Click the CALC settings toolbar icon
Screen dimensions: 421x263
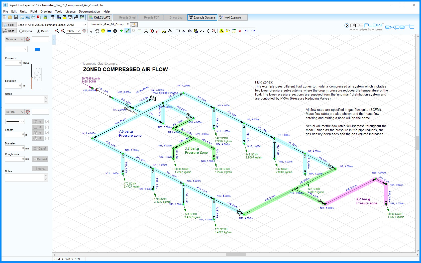coord(82,17)
